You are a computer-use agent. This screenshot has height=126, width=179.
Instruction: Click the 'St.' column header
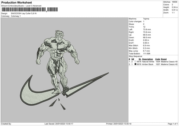(140, 59)
